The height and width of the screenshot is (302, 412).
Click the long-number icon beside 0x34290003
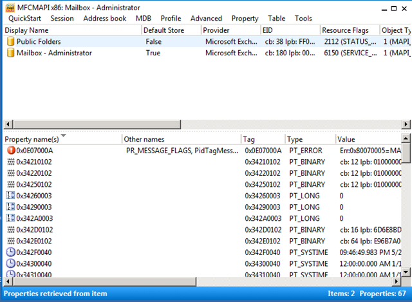tap(10, 207)
